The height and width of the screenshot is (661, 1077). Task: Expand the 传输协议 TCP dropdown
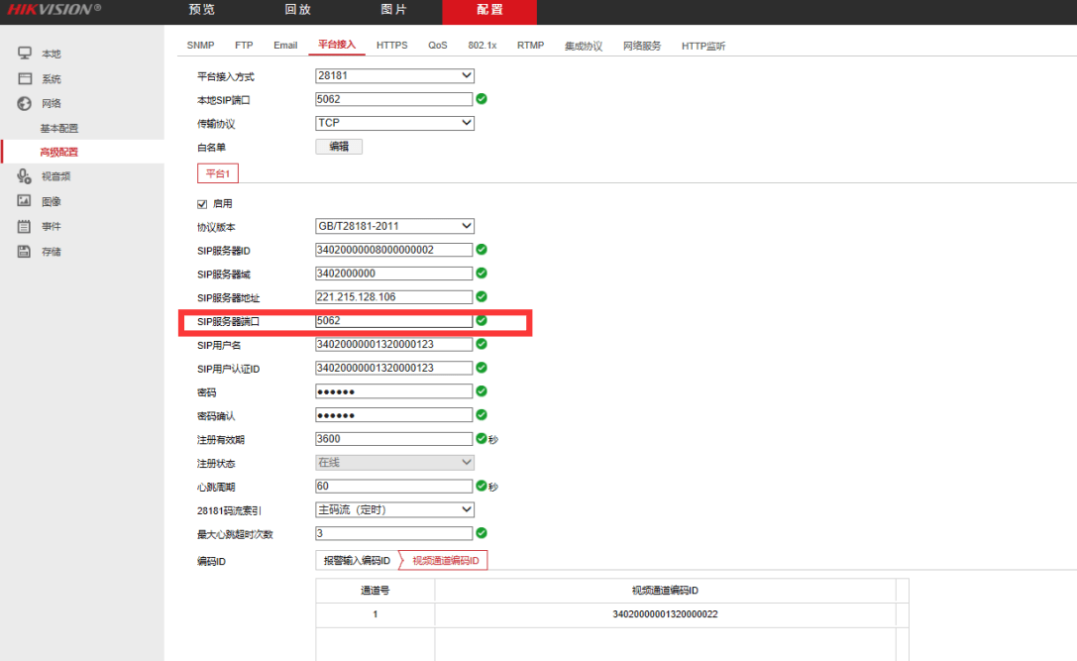pyautogui.click(x=393, y=123)
